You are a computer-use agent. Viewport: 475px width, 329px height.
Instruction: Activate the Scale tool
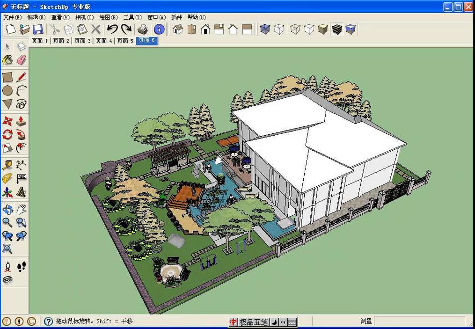(7, 148)
